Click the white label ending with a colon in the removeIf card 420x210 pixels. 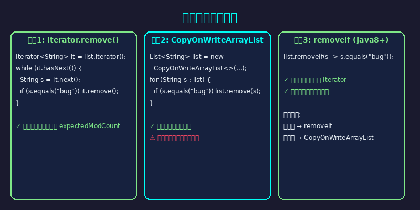(x=292, y=115)
